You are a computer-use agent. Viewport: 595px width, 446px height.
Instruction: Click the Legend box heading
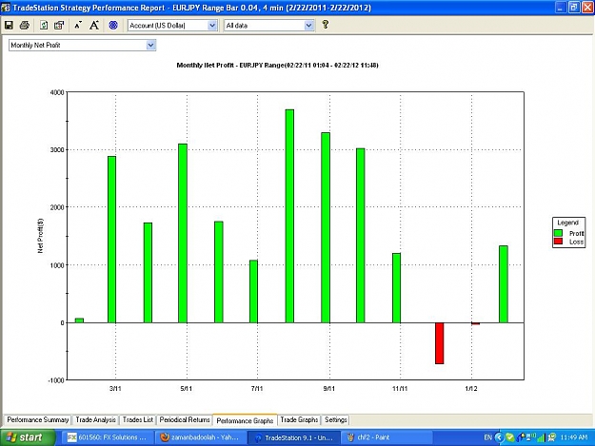coord(567,223)
